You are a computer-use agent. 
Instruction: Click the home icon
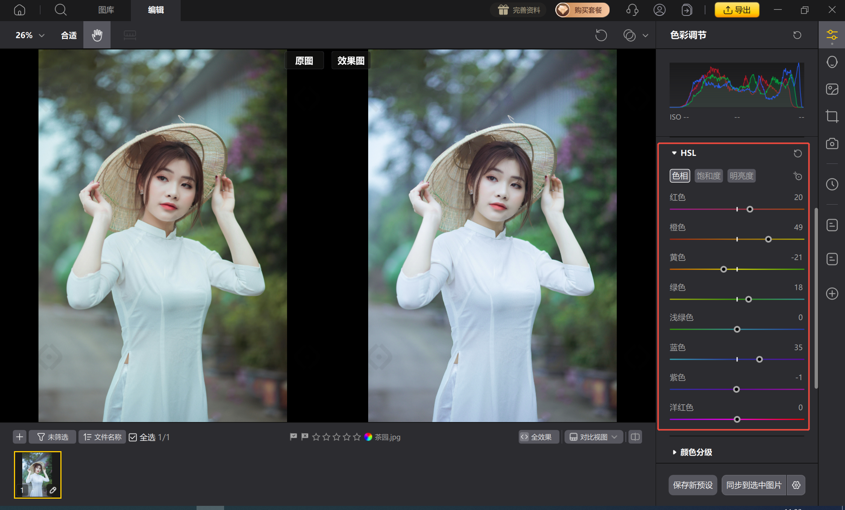coord(20,10)
